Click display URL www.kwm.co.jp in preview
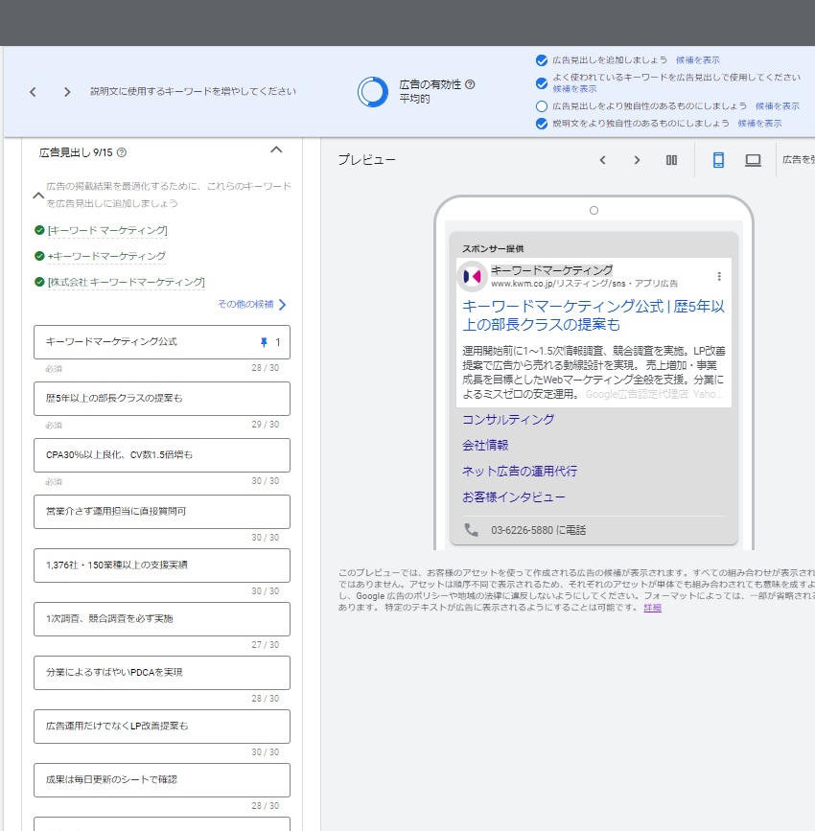This screenshot has height=831, width=815. coord(584,284)
